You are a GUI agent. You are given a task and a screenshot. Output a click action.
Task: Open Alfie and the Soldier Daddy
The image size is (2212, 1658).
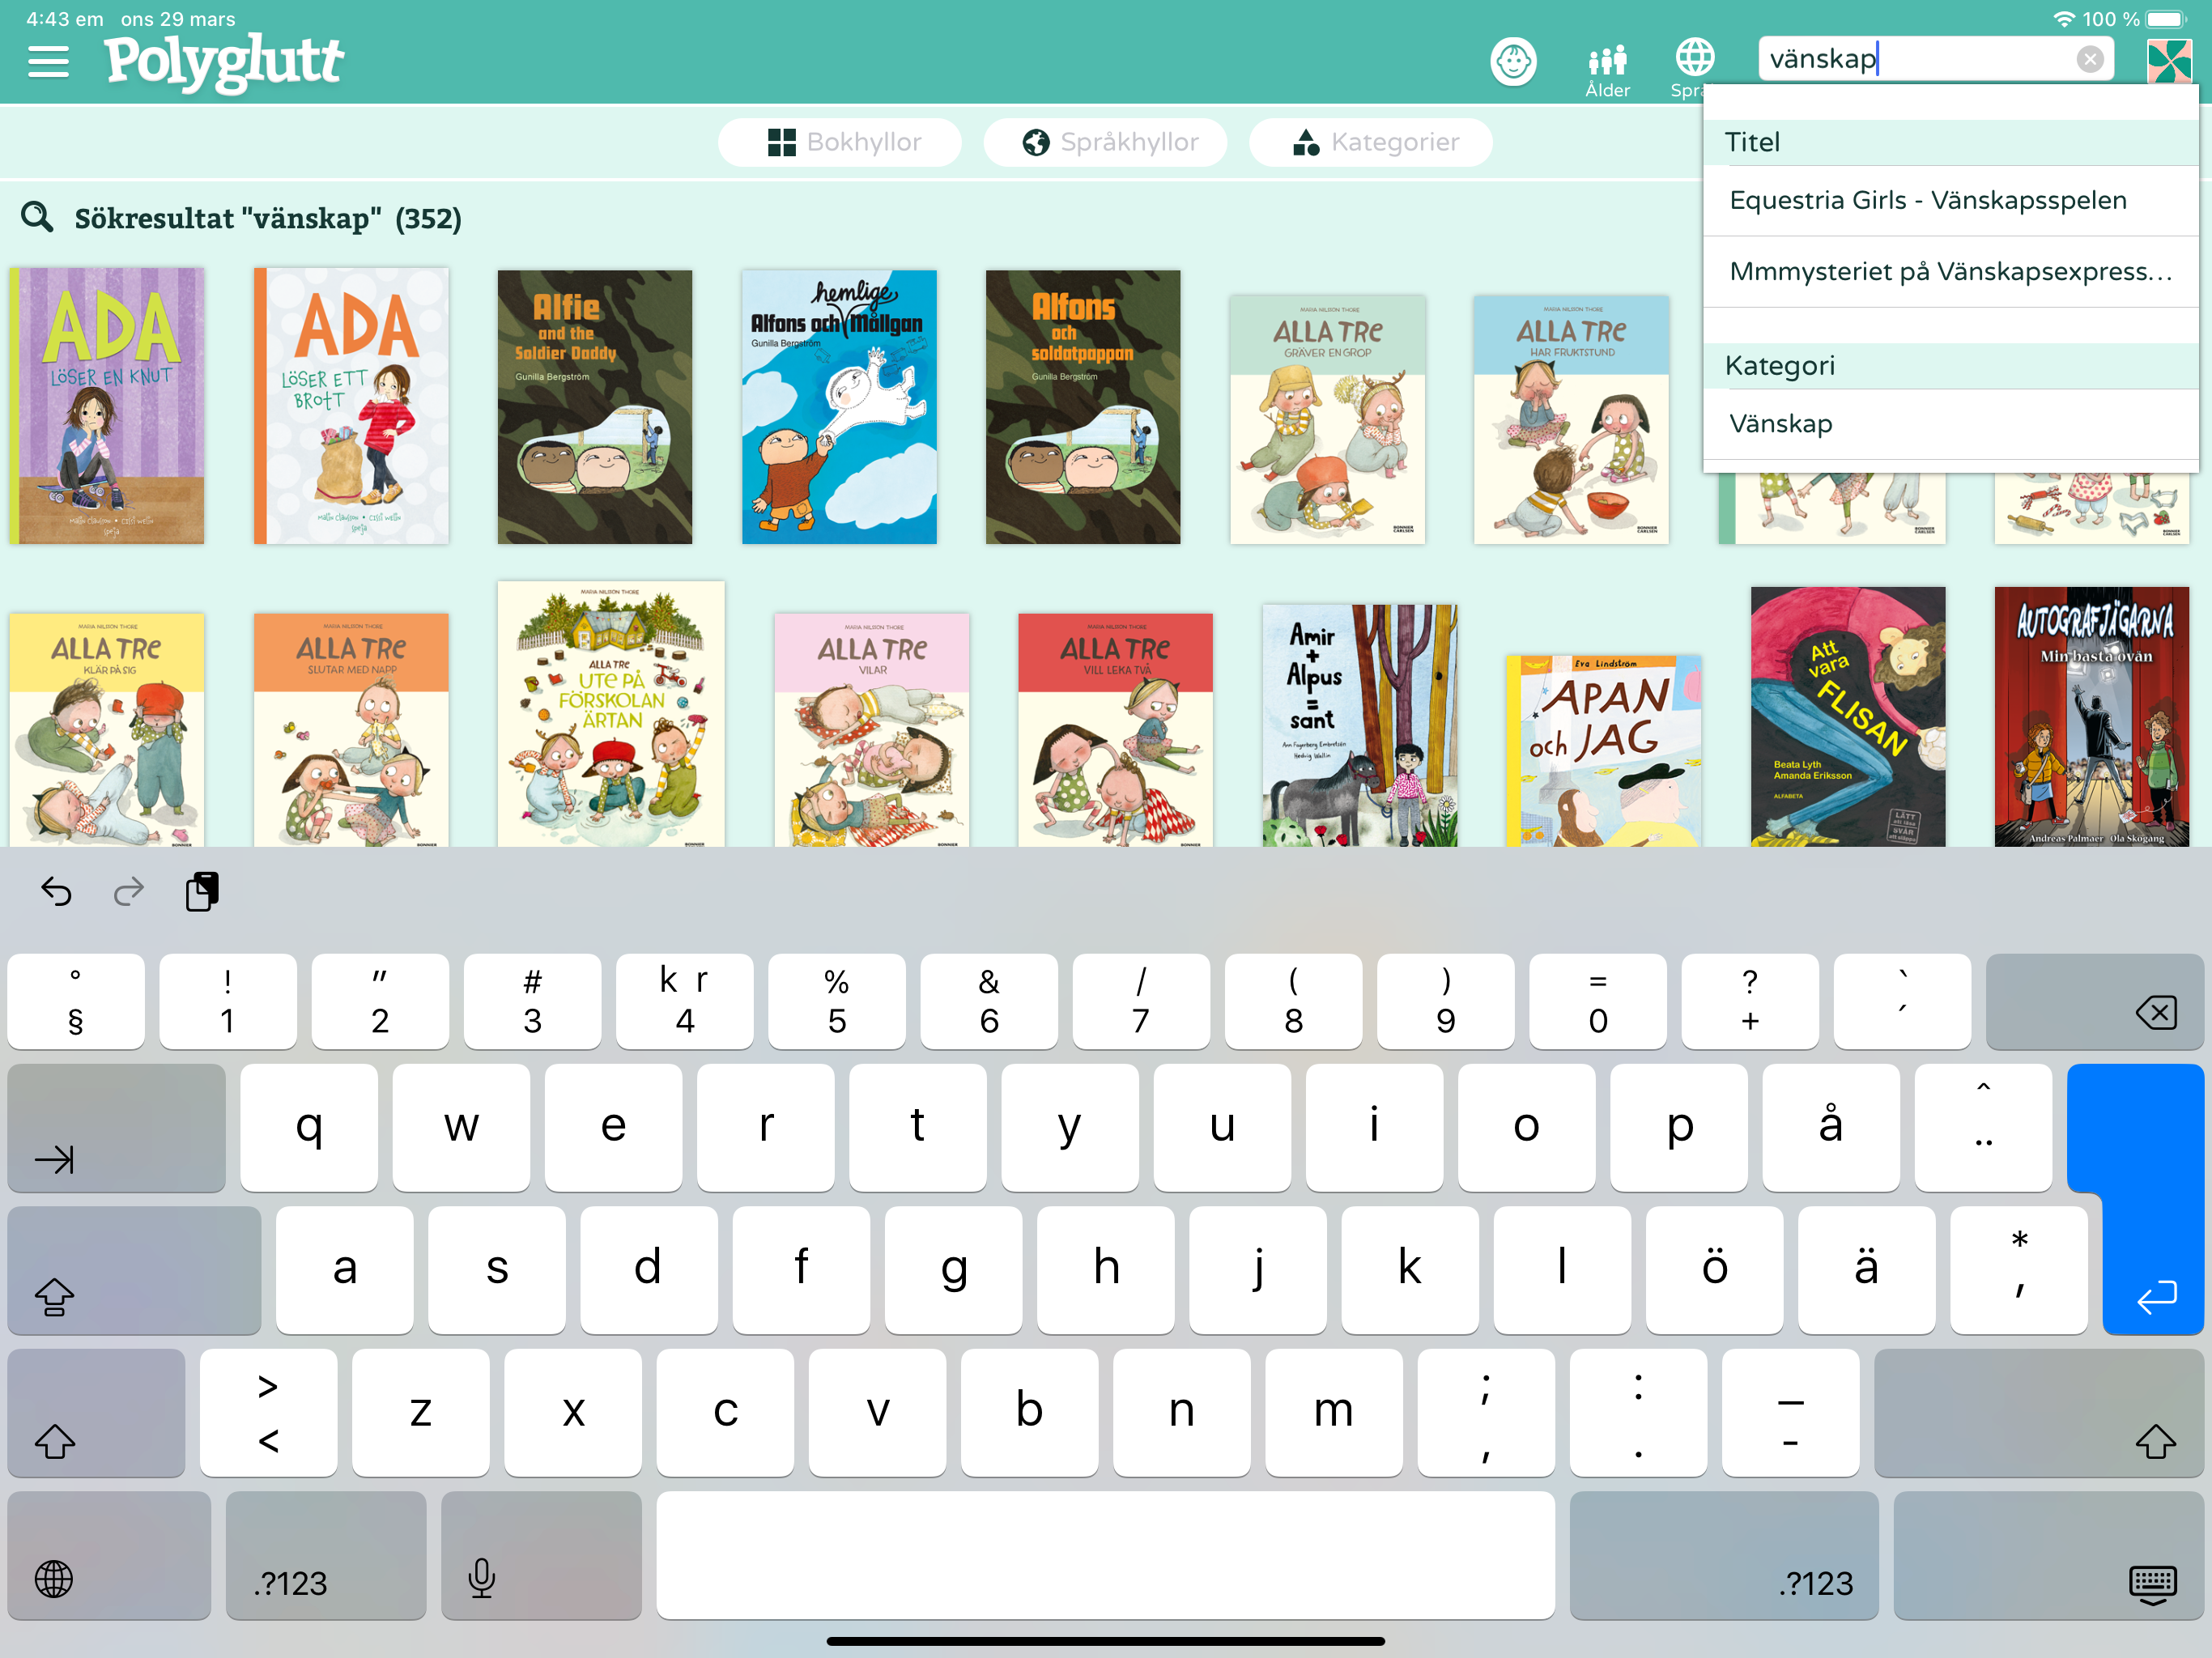click(x=595, y=407)
